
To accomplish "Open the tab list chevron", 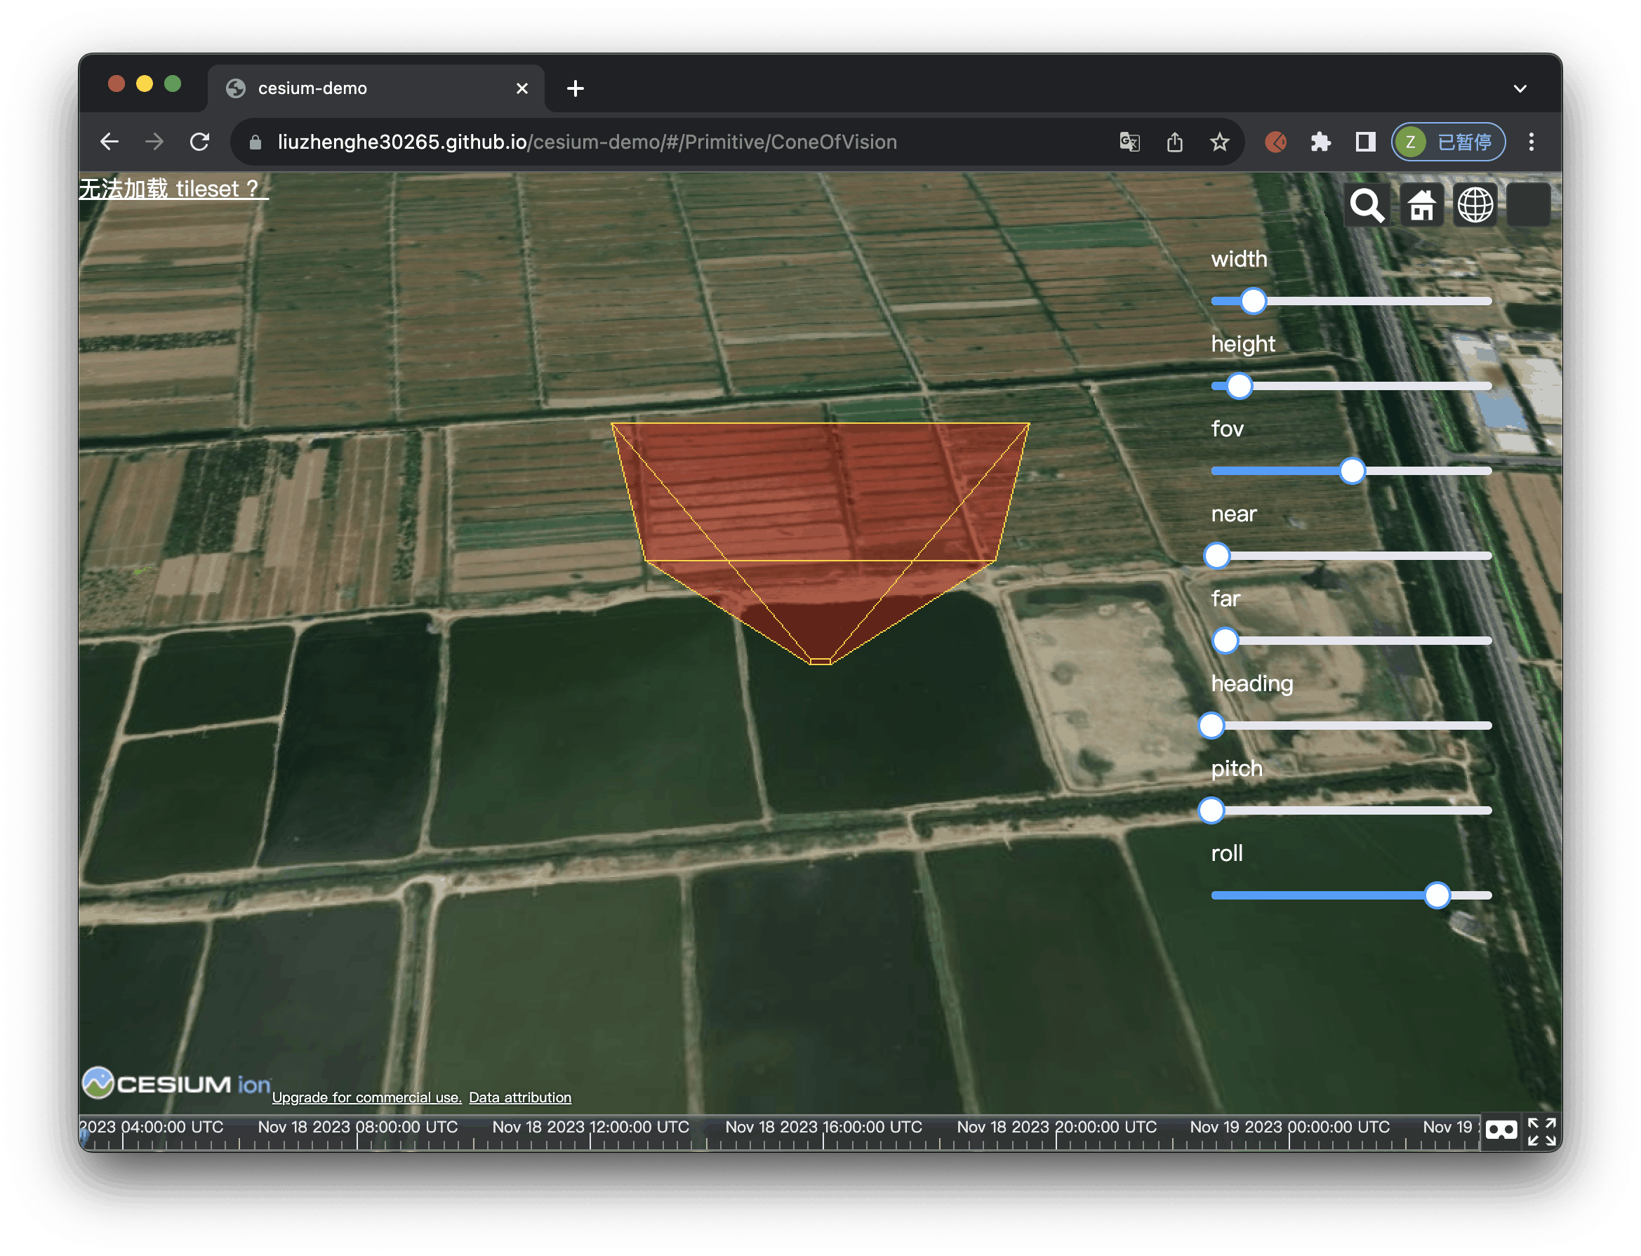I will [x=1520, y=88].
